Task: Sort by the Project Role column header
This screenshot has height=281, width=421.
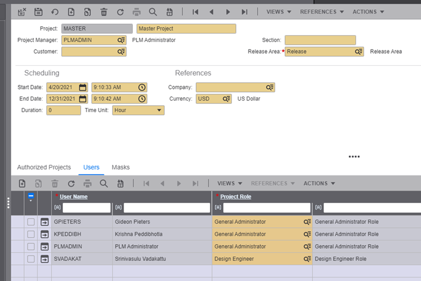Action: click(x=235, y=197)
